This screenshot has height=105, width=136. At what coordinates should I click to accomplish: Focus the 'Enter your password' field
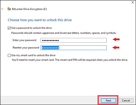[74, 40]
